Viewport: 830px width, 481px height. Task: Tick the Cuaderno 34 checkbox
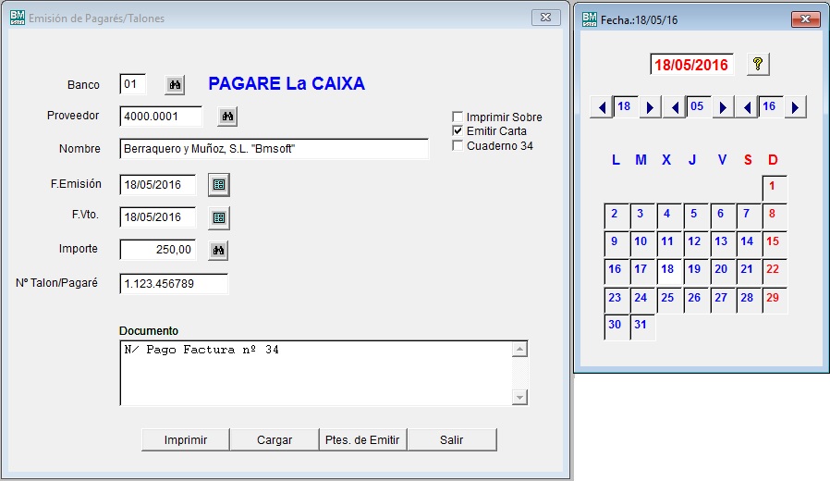(458, 145)
